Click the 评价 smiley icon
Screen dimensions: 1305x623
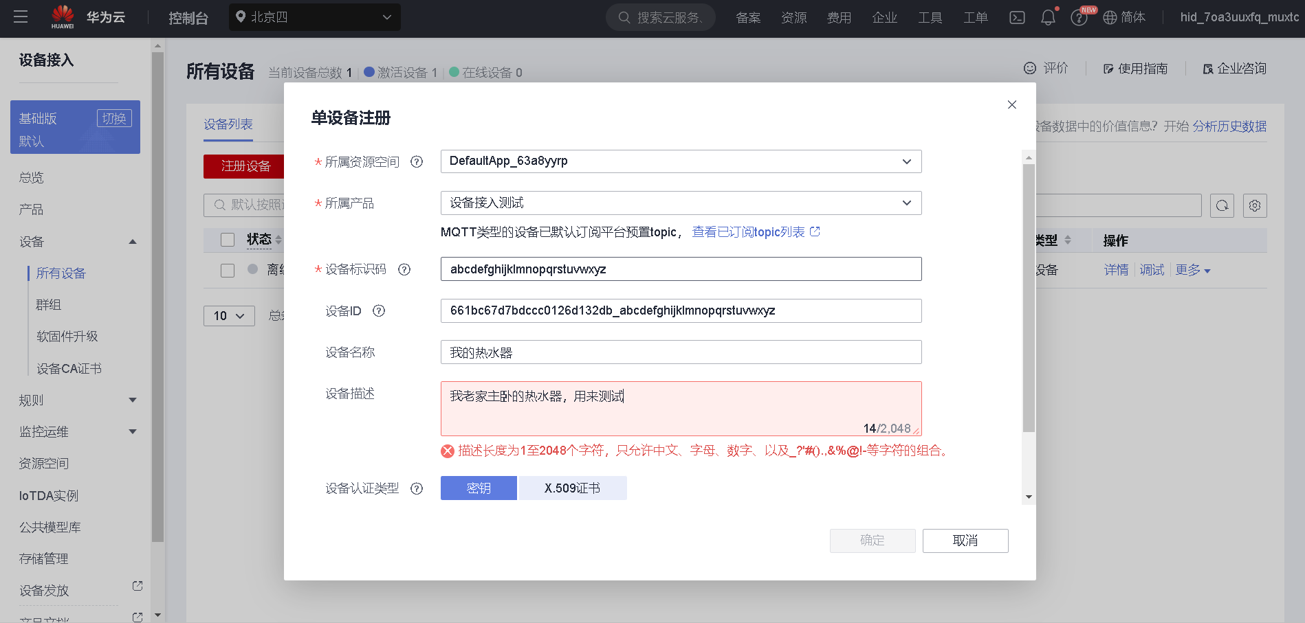click(1030, 68)
